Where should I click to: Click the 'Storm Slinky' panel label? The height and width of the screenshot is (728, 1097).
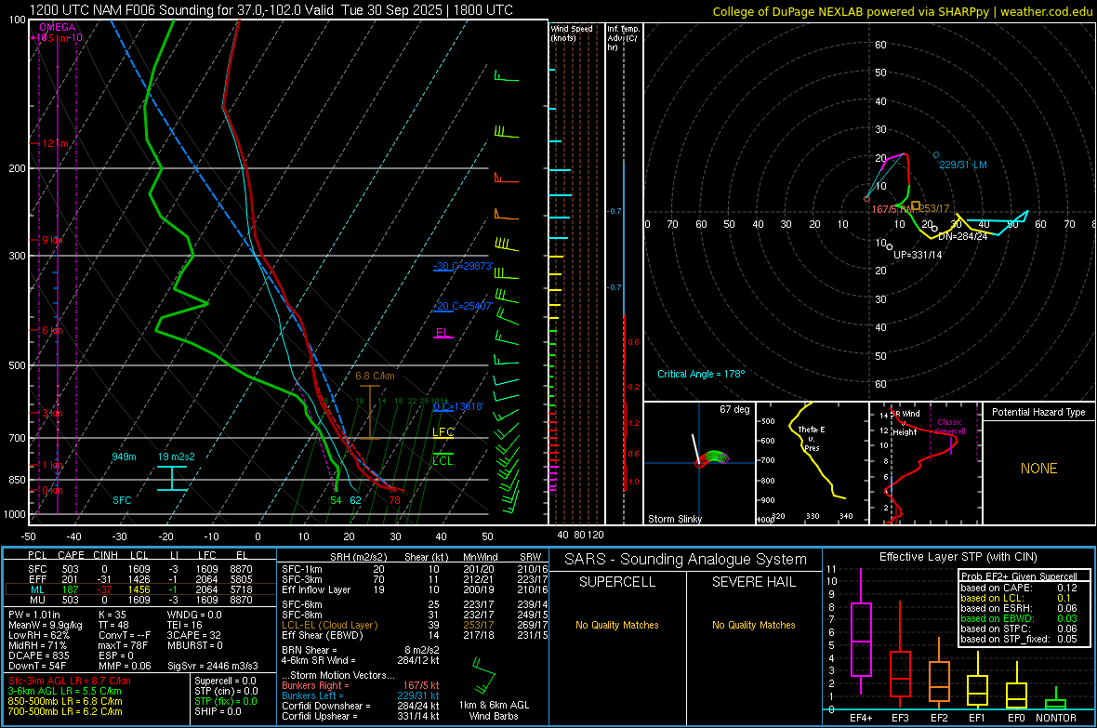pos(674,519)
